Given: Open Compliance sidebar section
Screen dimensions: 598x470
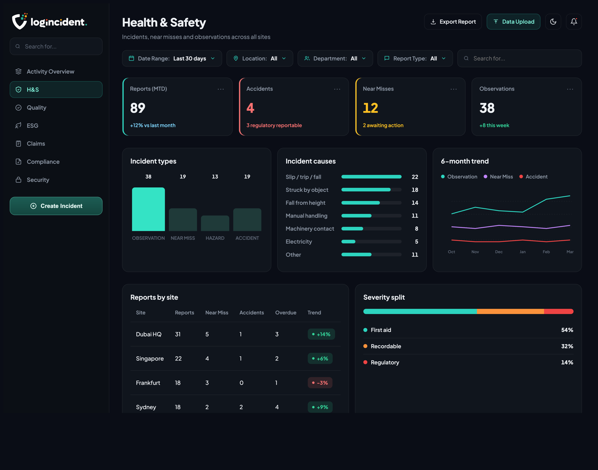Looking at the screenshot, I should [x=56, y=162].
